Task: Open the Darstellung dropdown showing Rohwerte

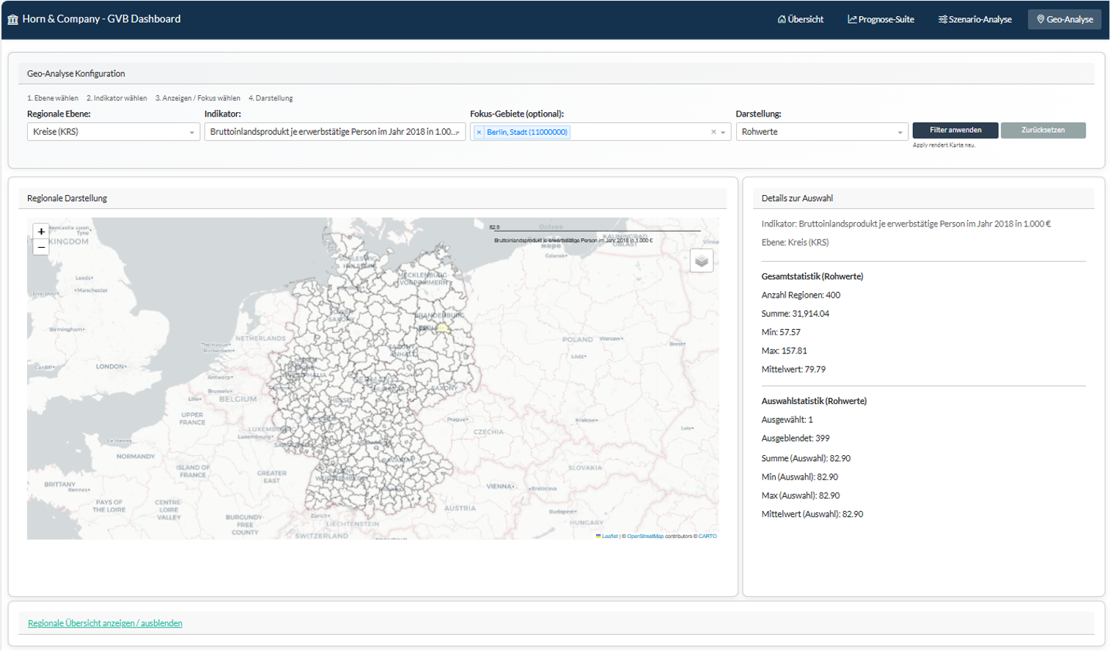Action: [x=821, y=131]
